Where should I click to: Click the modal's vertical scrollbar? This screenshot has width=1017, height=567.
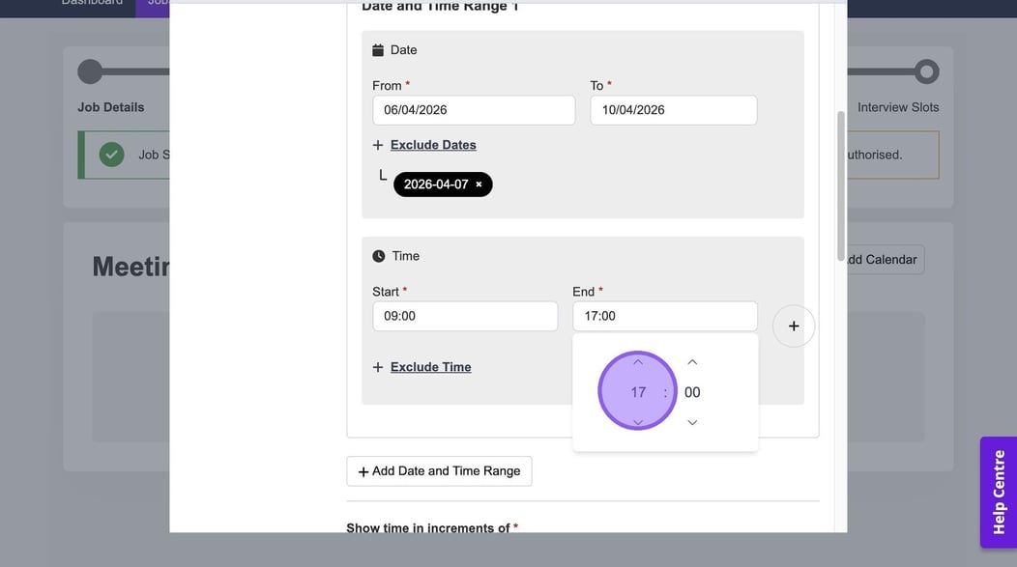pos(841,184)
